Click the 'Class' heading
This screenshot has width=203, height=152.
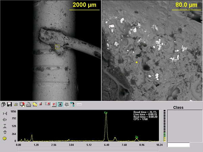click(x=178, y=107)
